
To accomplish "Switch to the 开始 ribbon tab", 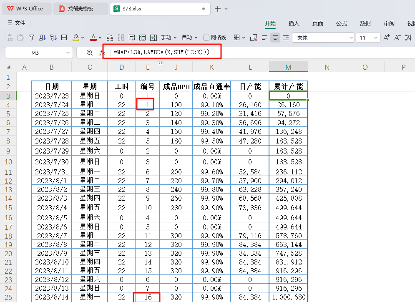I will tap(270, 23).
